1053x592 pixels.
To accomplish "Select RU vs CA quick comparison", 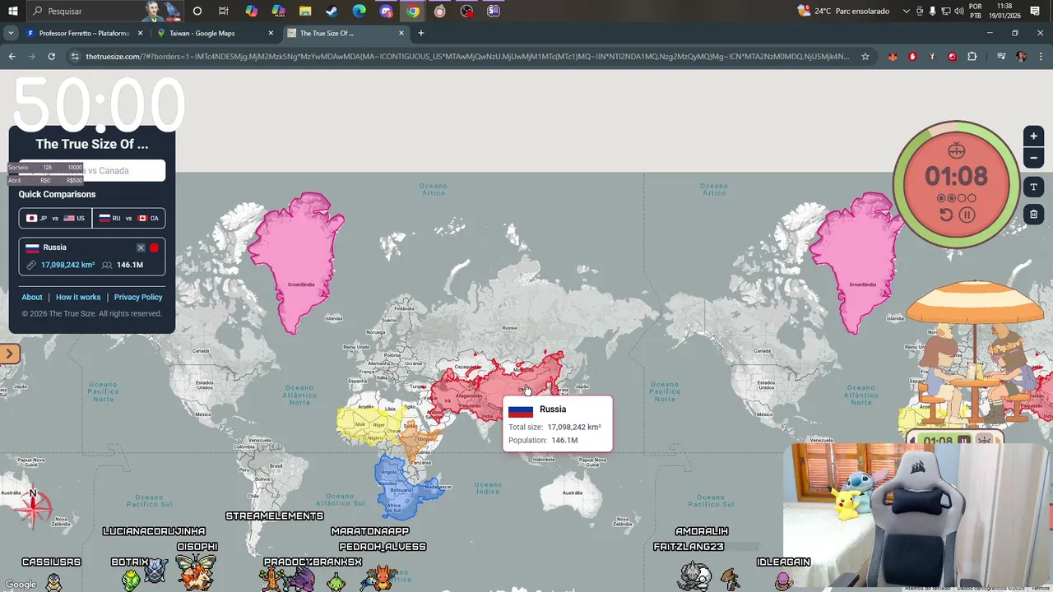I will [x=128, y=218].
